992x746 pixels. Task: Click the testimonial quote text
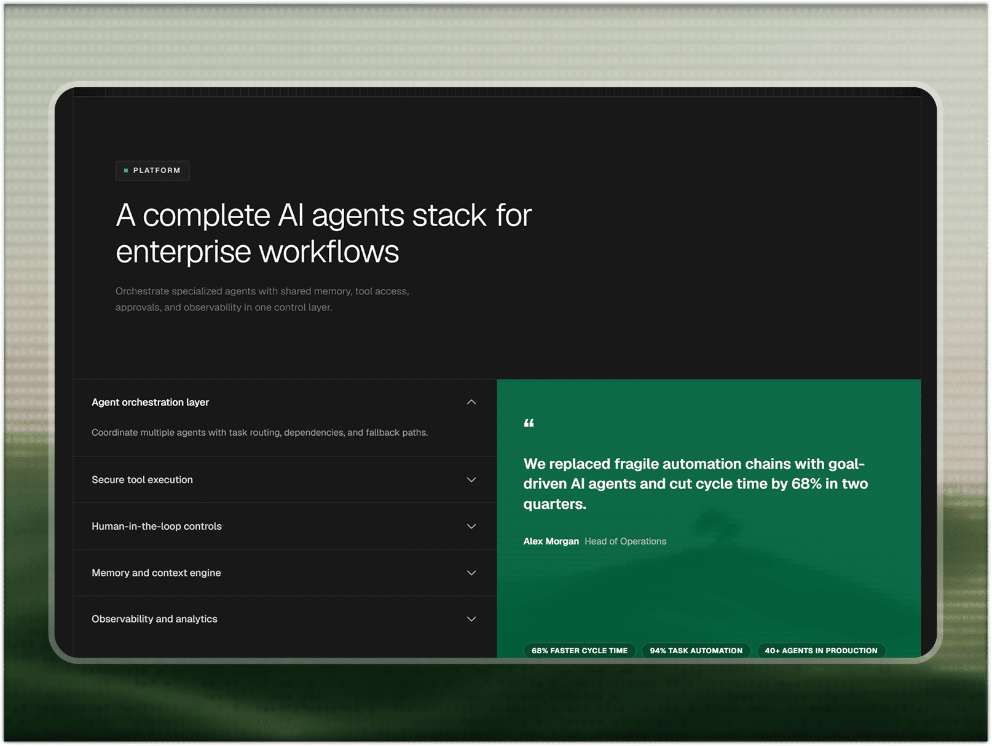coord(696,484)
